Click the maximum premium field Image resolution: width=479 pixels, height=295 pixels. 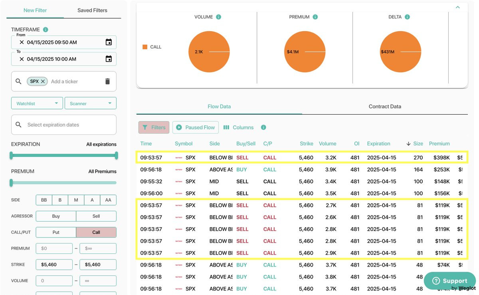98,248
